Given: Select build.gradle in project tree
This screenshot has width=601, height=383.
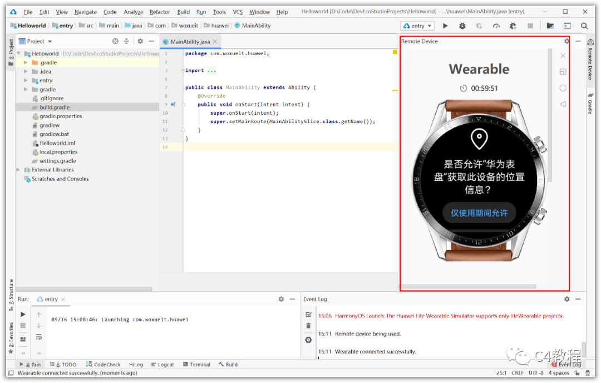Looking at the screenshot, I should (x=55, y=107).
